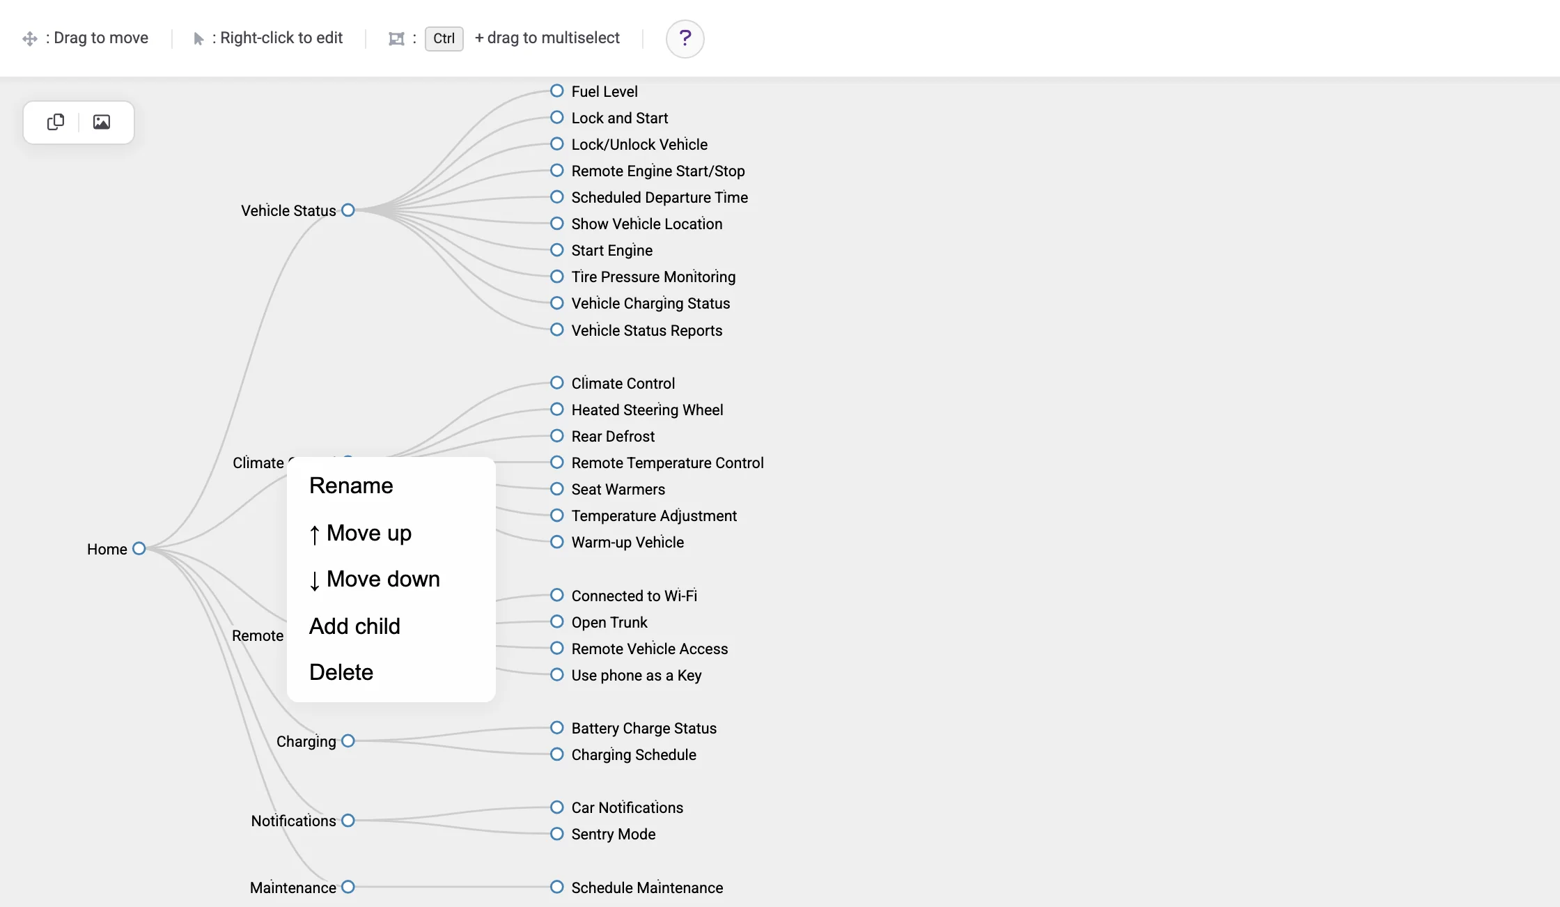Click the Remote Vehicle Access node circle
The image size is (1560, 907).
click(557, 648)
